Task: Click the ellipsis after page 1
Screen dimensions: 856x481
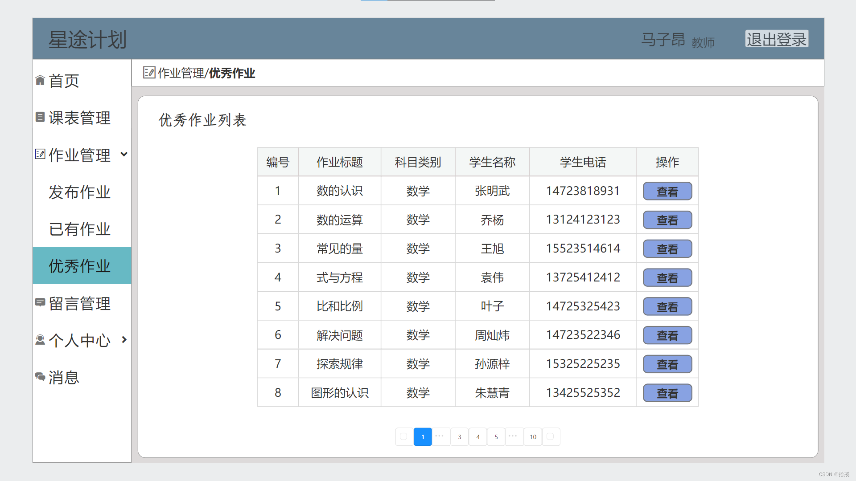Action: (440, 436)
